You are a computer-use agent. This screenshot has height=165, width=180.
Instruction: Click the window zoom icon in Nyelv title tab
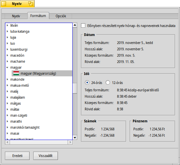tap(31, 4)
